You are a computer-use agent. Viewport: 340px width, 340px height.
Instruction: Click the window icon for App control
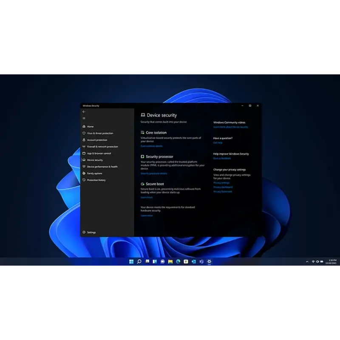point(84,153)
